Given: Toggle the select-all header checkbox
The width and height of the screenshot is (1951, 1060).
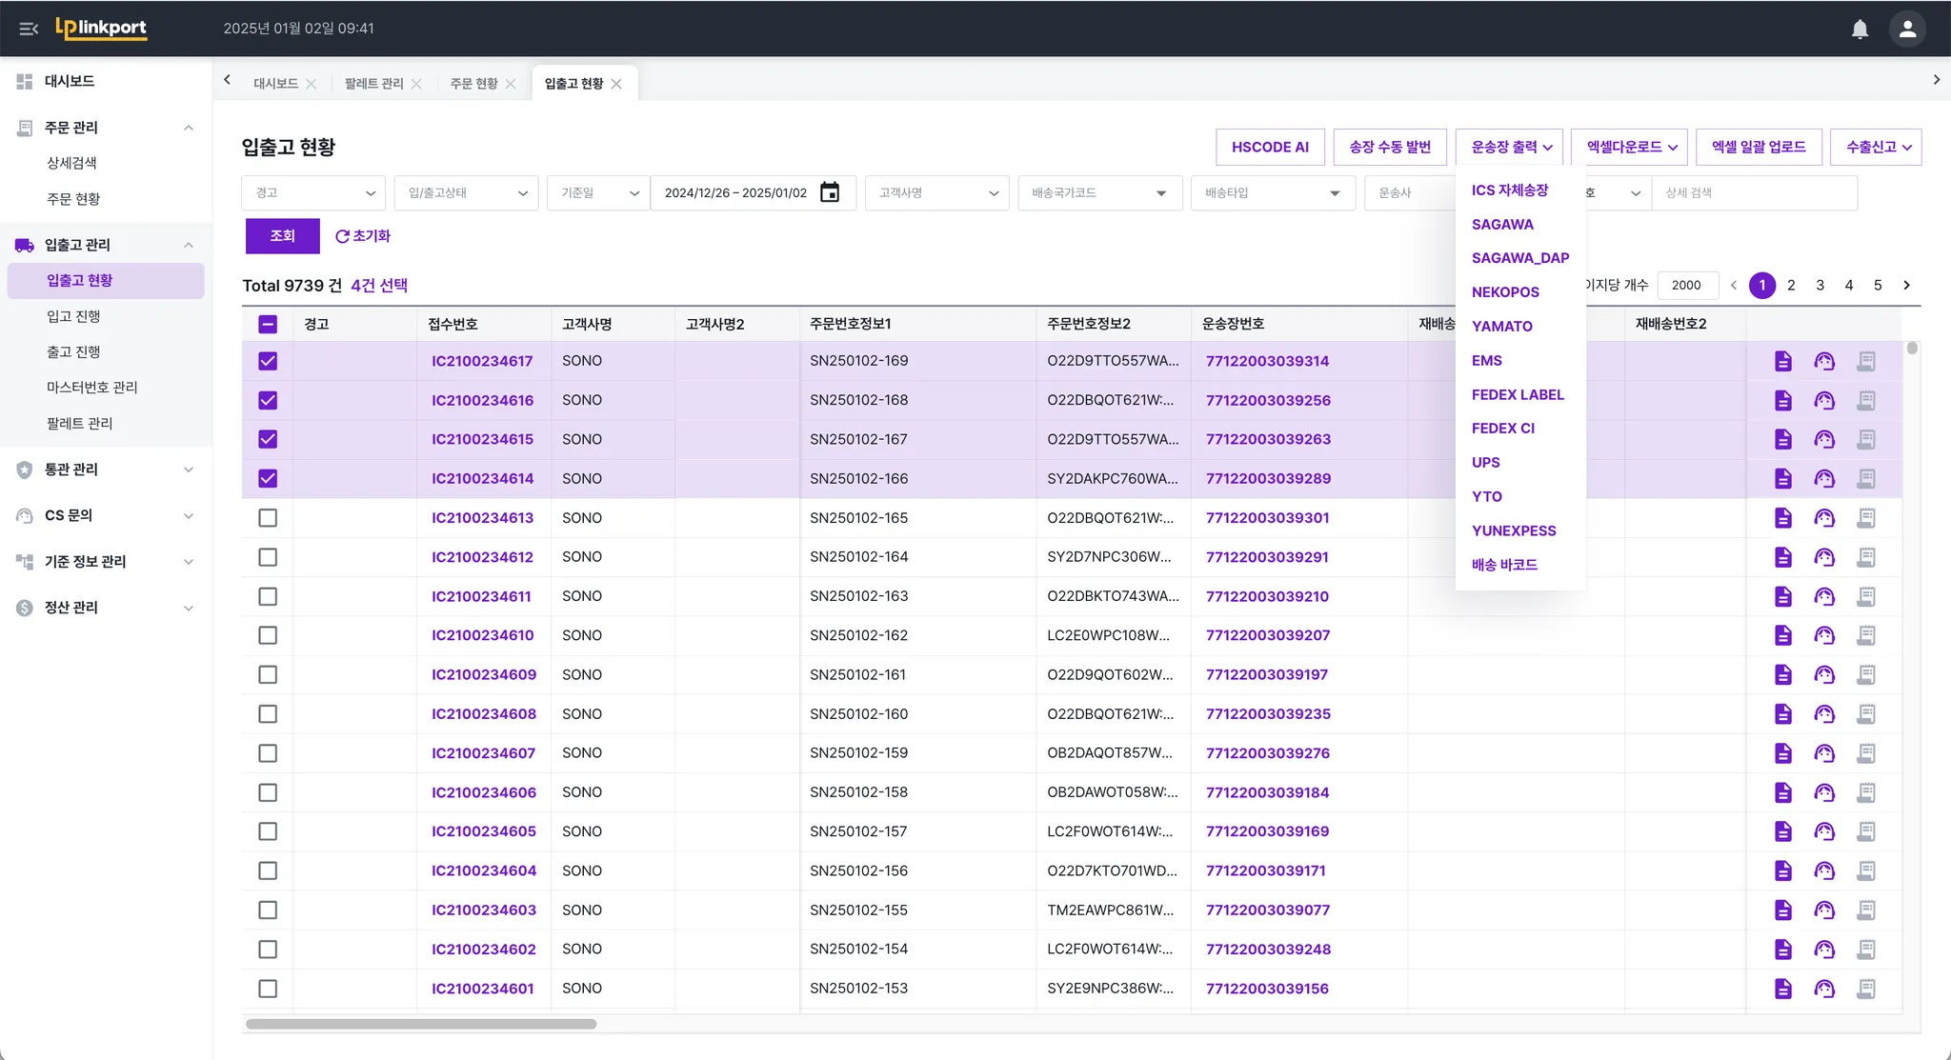Looking at the screenshot, I should tap(268, 324).
